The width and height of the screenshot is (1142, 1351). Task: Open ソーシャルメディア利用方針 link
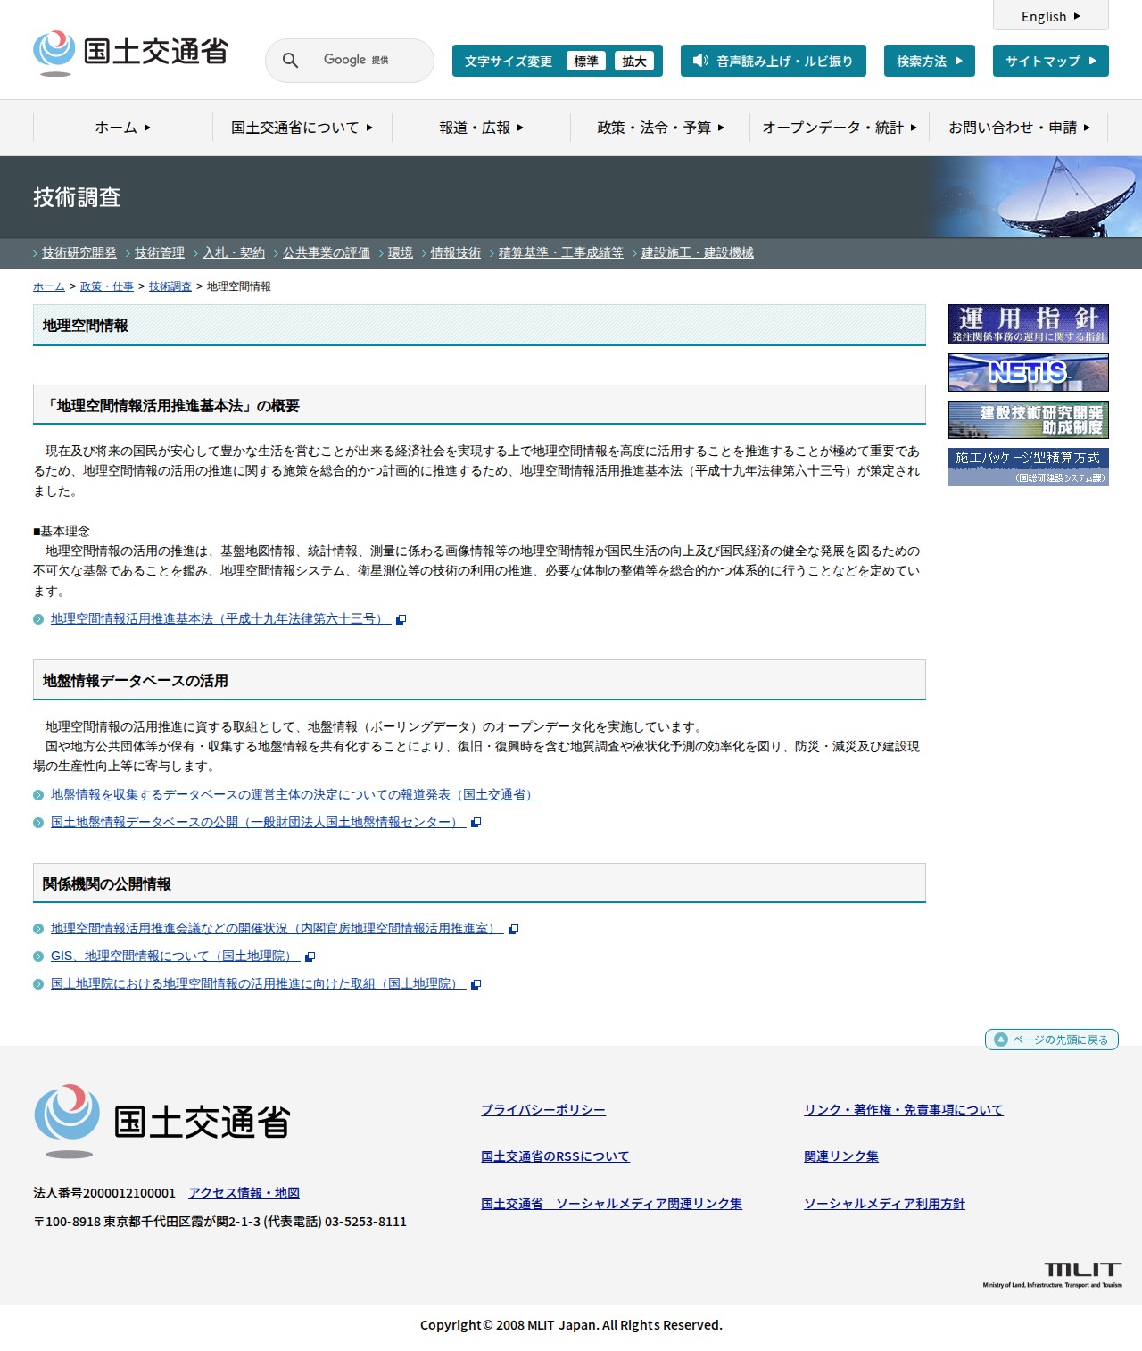(884, 1204)
